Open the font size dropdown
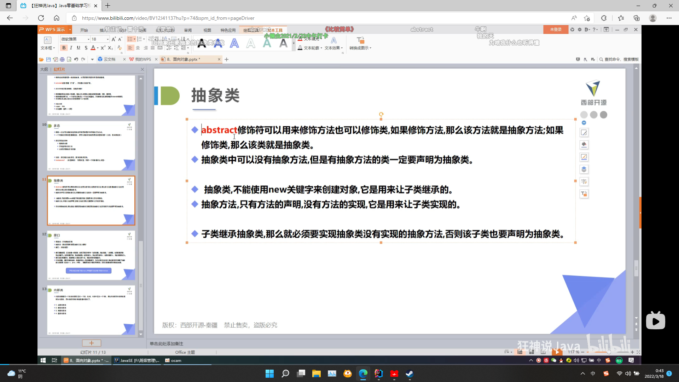 [x=108, y=39]
